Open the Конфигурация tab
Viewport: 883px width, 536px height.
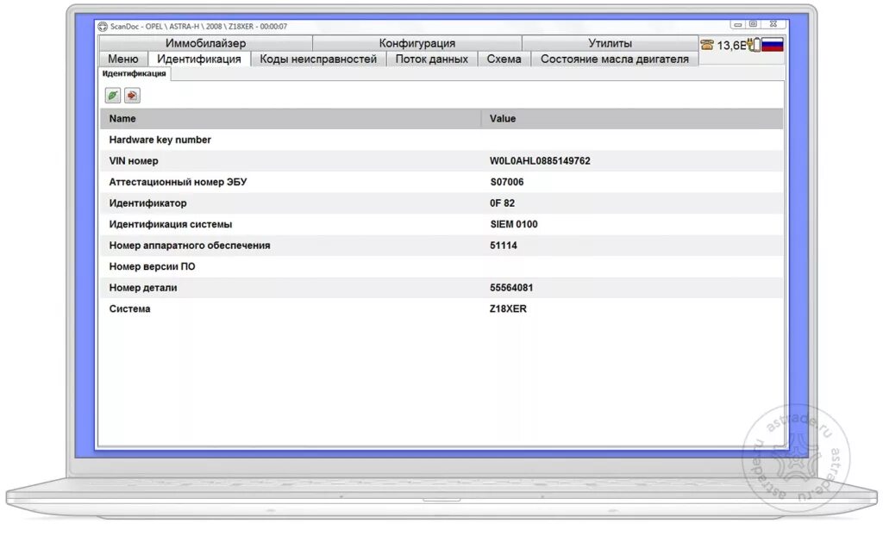pos(416,43)
